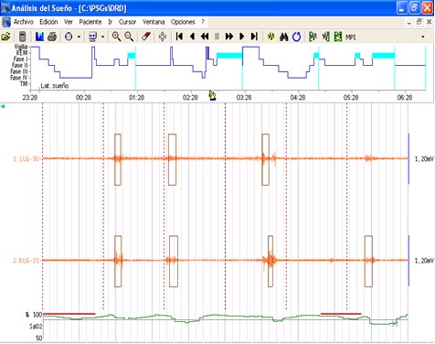435x344 pixels.
Task: Jump to first page of the recording
Action: pos(180,37)
